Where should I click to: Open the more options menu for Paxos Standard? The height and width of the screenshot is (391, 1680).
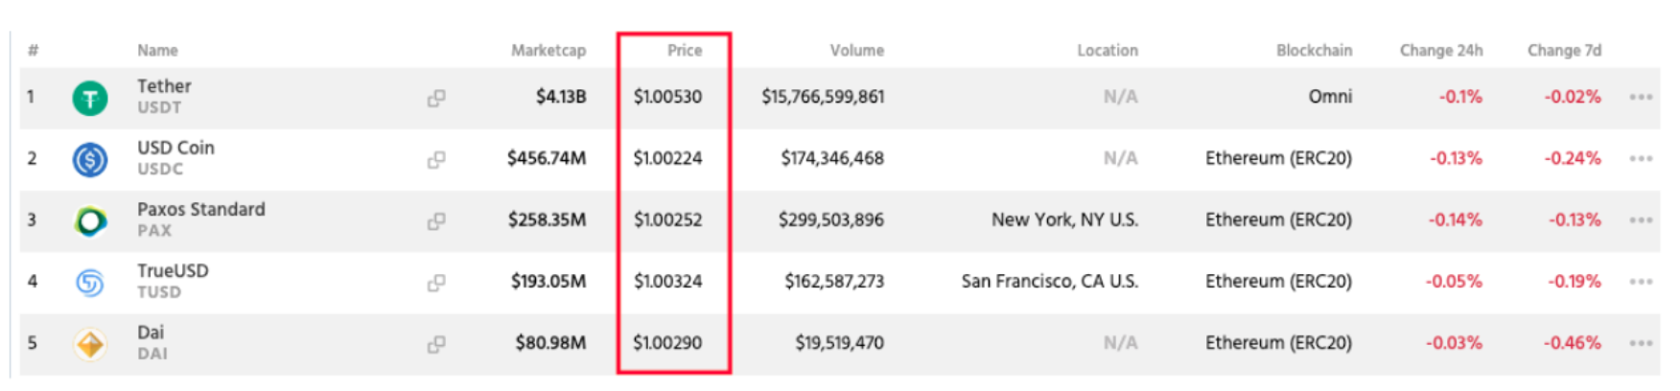(1641, 219)
